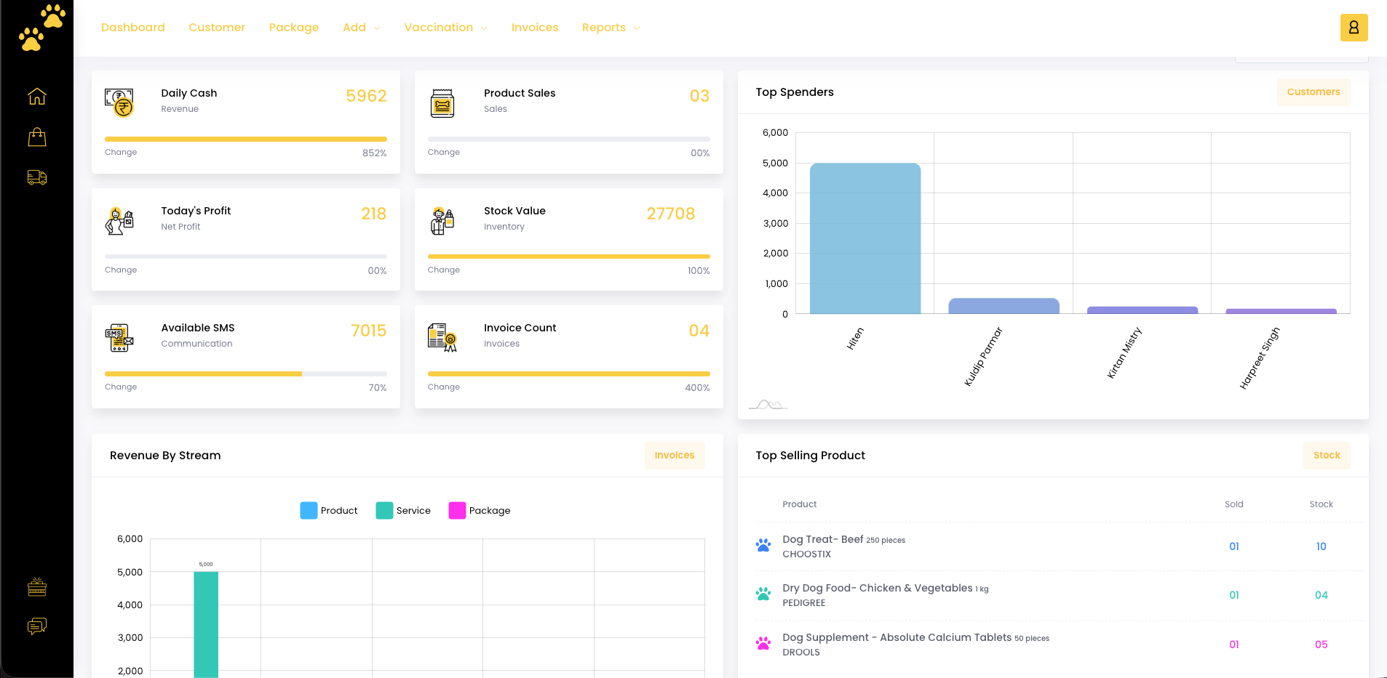This screenshot has height=678, width=1387.
Task: Toggle the Invoices view on Revenue By Stream
Action: (x=675, y=455)
